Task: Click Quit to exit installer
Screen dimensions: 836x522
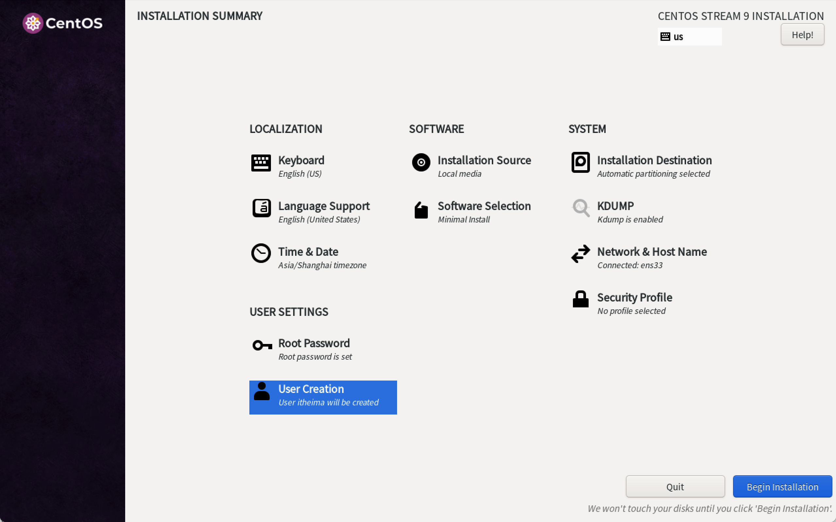Action: (676, 486)
